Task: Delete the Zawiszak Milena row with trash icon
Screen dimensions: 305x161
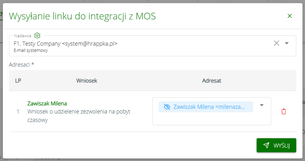Action: (x=284, y=111)
